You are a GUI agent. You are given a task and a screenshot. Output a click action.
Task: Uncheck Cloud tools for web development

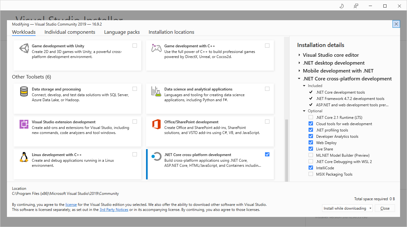coord(311,124)
